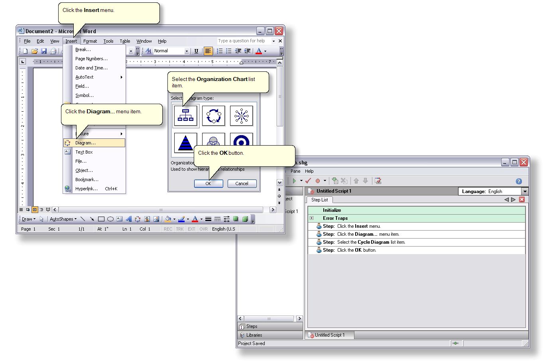The width and height of the screenshot is (547, 363).
Task: Toggle Align Left in Word toolbar
Action: (x=208, y=51)
